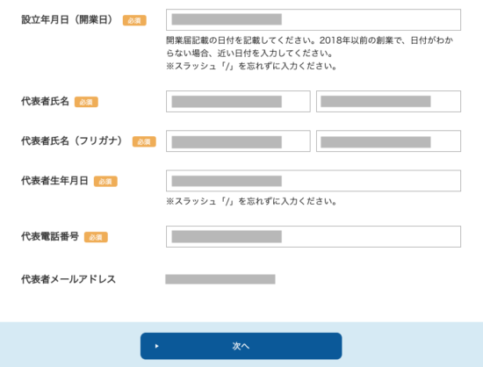Click the 代表者メールアドレス label
The width and height of the screenshot is (483, 367).
tap(68, 279)
